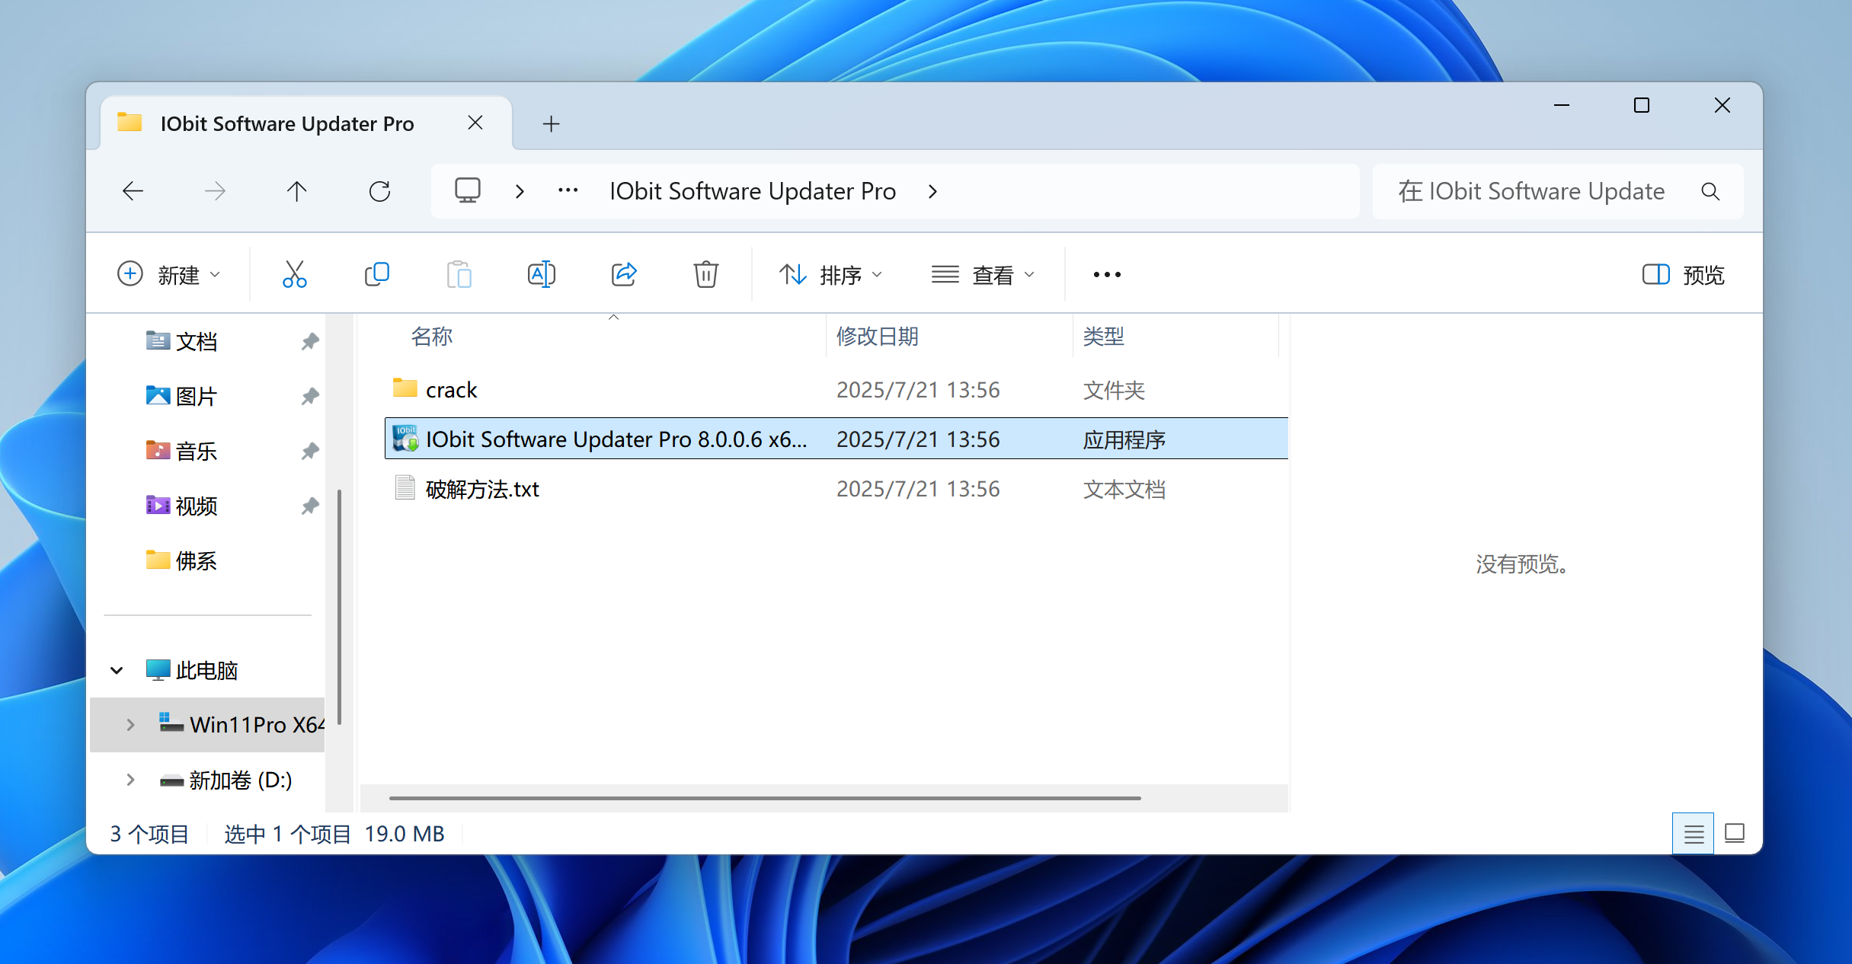The height and width of the screenshot is (964, 1852).
Task: Click the Delete trash can icon
Action: tap(705, 274)
